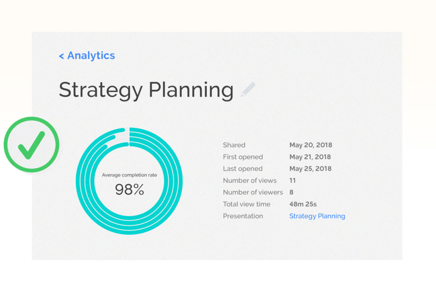The image size is (436, 292).
Task: Click the pencil edit icon beside title
Action: point(248,90)
